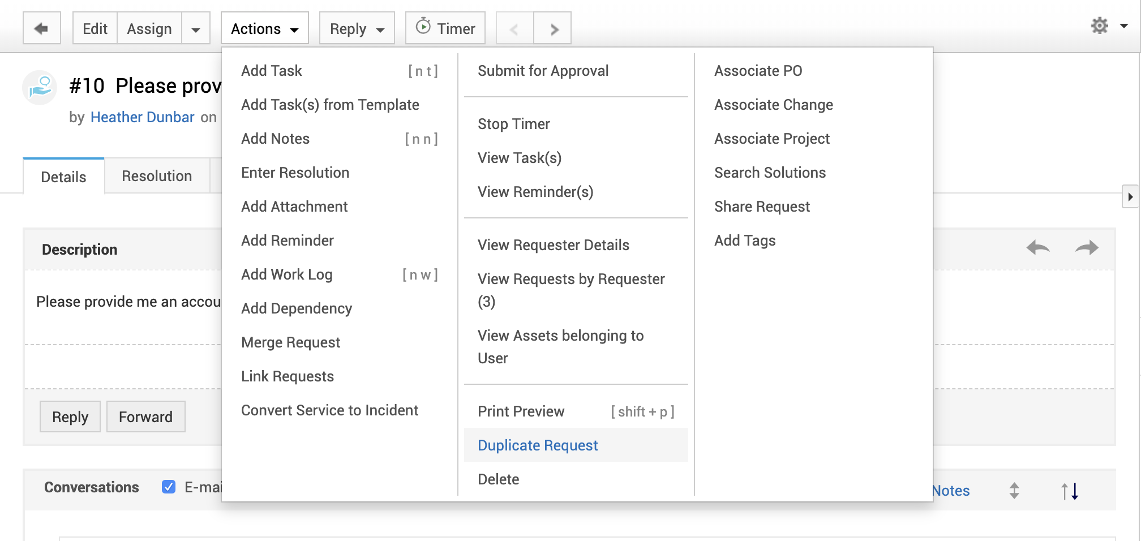Image resolution: width=1141 pixels, height=541 pixels.
Task: Click the forward arrow icon in Description
Action: (x=1086, y=248)
